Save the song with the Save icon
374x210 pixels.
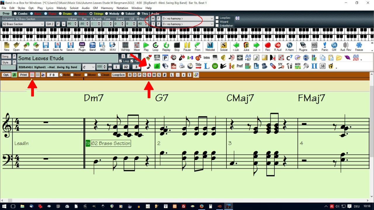[46, 47]
